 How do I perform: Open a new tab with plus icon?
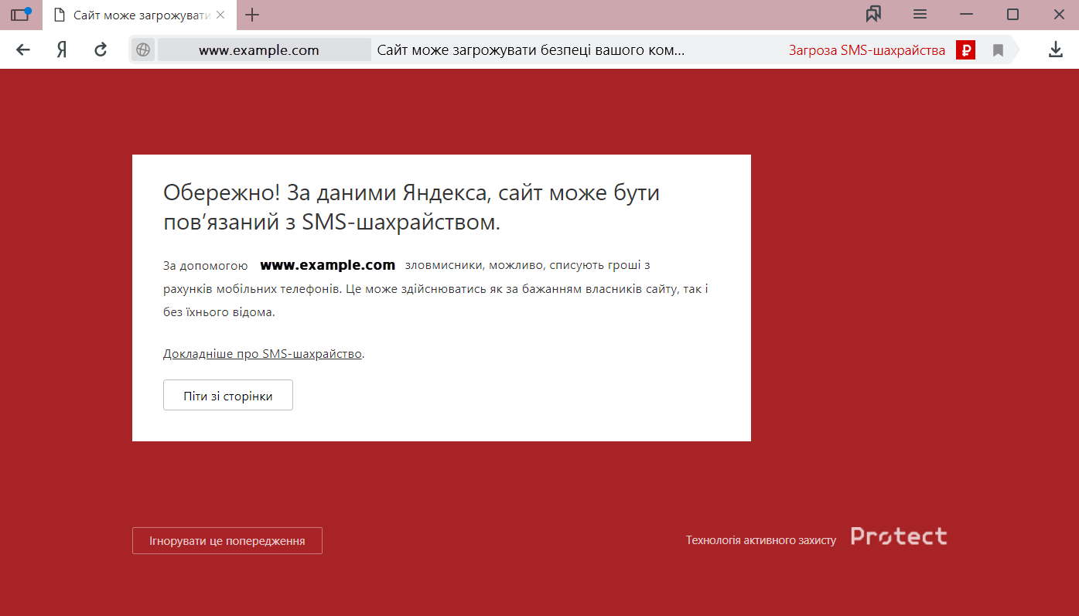coord(252,15)
